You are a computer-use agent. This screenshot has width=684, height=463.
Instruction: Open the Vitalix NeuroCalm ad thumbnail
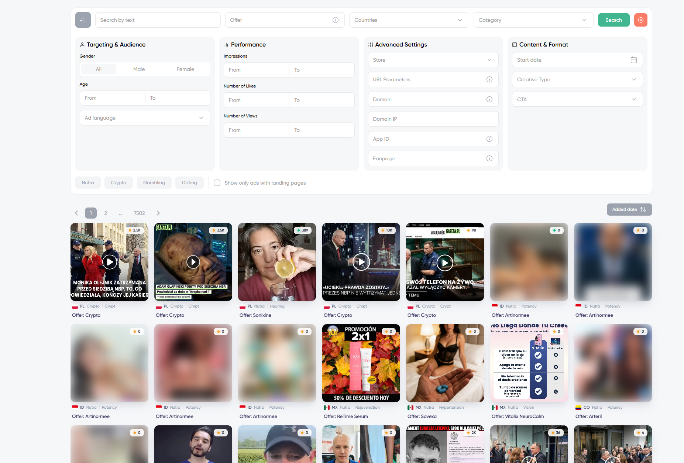pyautogui.click(x=529, y=363)
